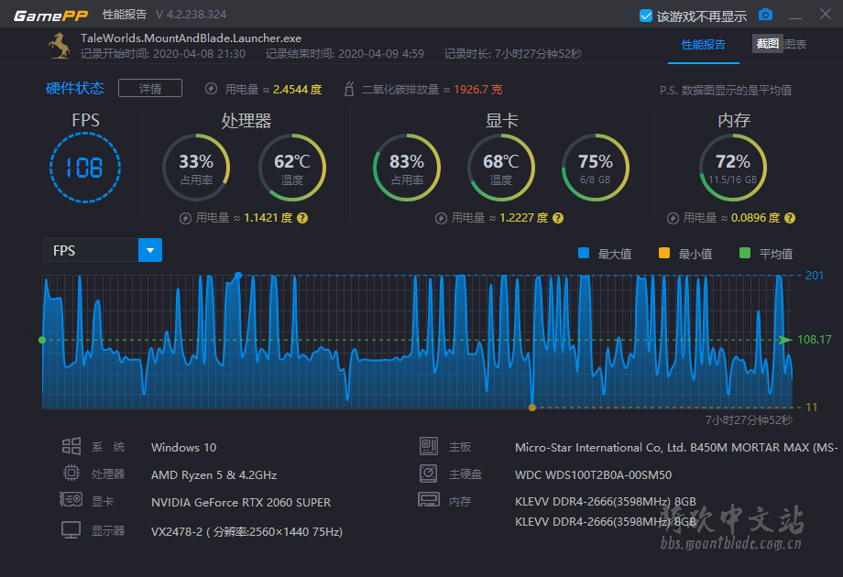Screen dimensions: 843x577
Task: Click the 108.17 average FPS label
Action: click(815, 340)
